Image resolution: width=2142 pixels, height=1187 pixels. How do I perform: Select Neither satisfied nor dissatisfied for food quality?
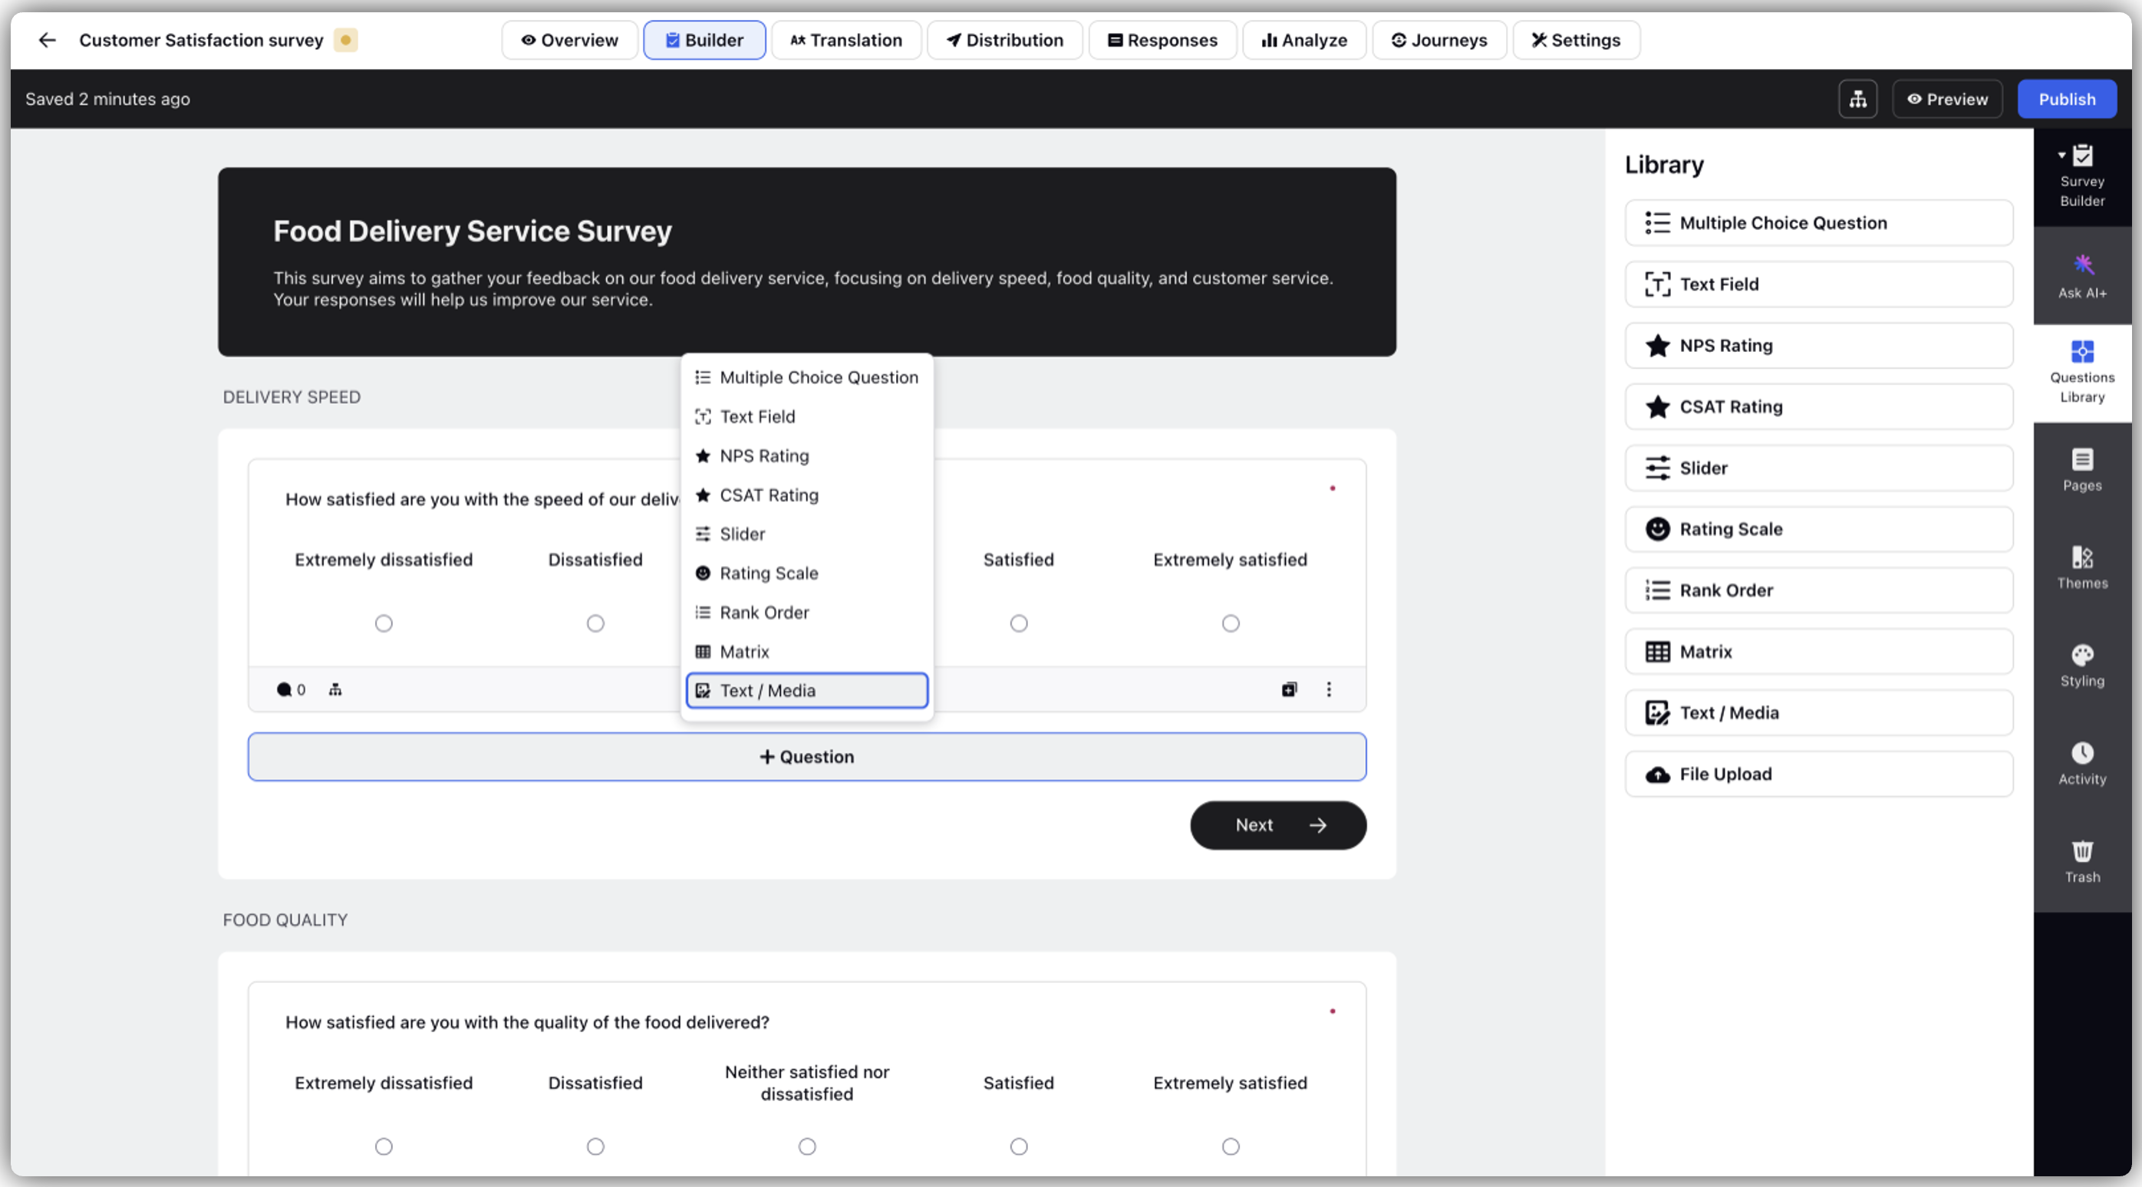(807, 1146)
